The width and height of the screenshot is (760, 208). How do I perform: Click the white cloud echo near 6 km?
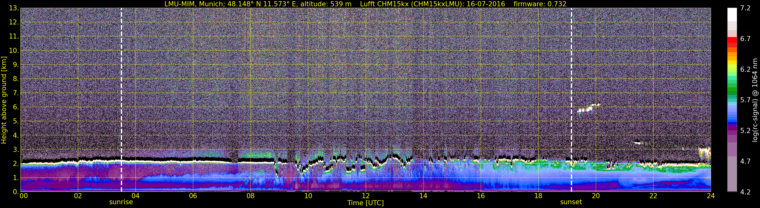point(588,109)
